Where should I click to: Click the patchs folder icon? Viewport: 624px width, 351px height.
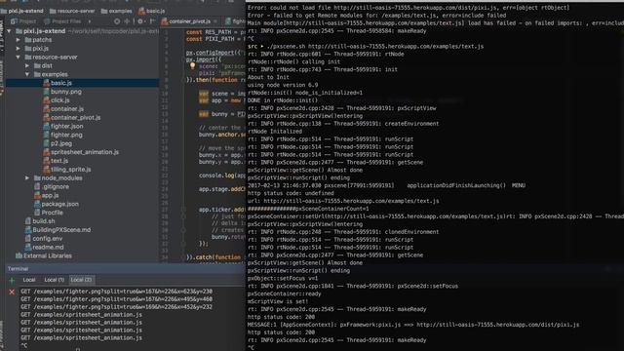click(28, 40)
